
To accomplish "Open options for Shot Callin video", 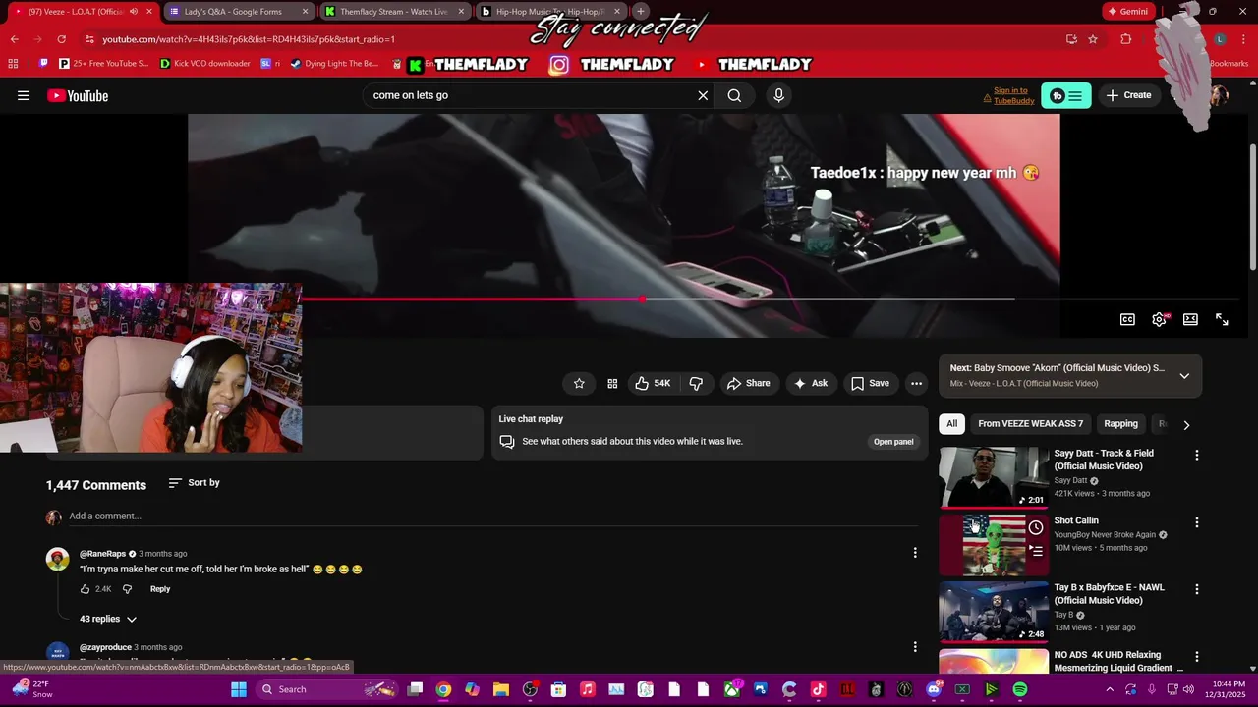I will (1196, 522).
